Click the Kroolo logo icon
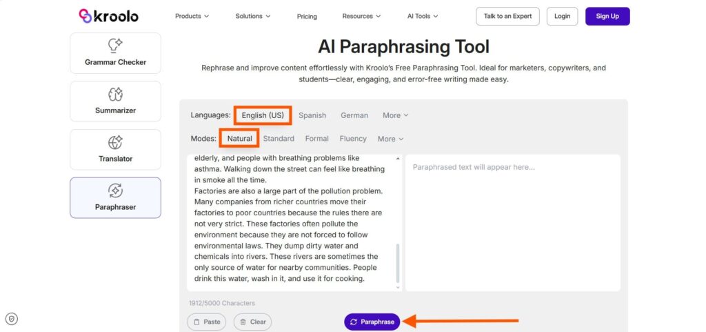Image resolution: width=706 pixels, height=332 pixels. (85, 16)
